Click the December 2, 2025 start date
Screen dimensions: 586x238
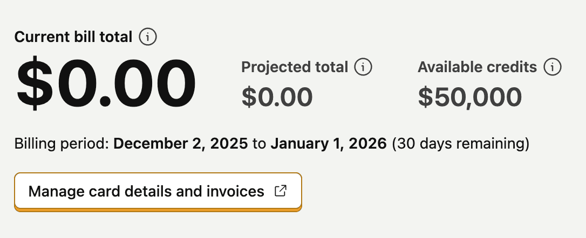click(181, 144)
